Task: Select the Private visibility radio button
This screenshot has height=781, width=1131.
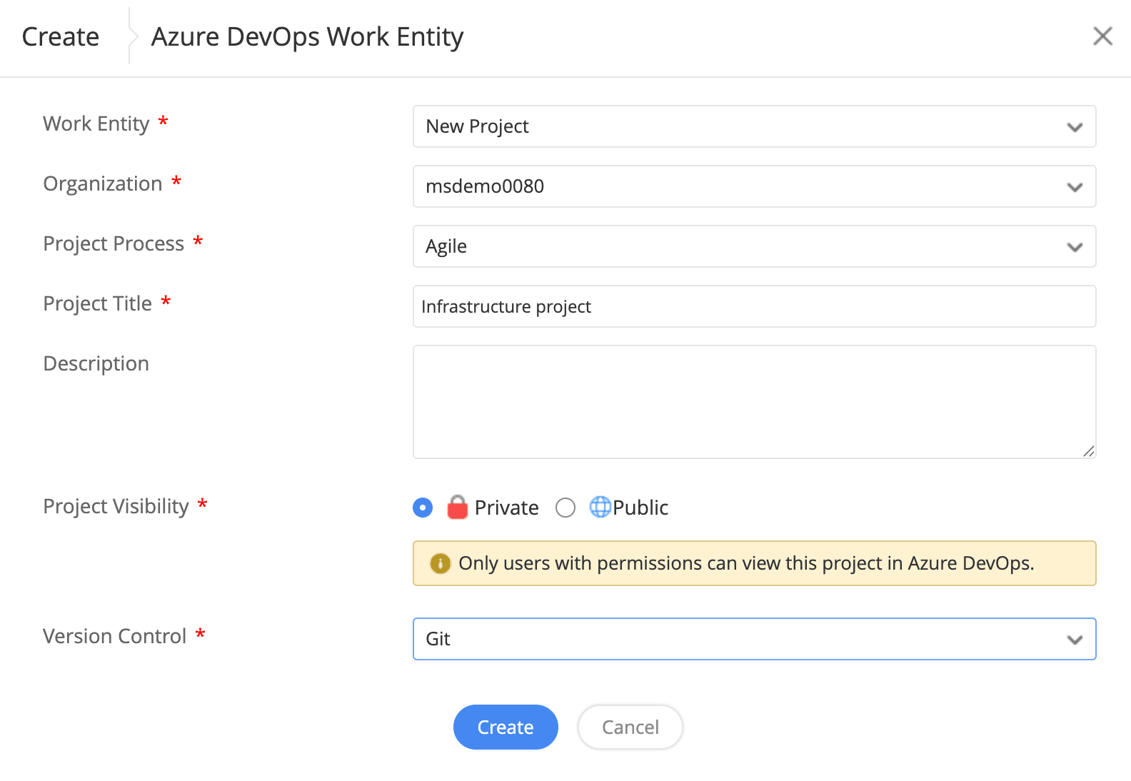Action: click(423, 508)
